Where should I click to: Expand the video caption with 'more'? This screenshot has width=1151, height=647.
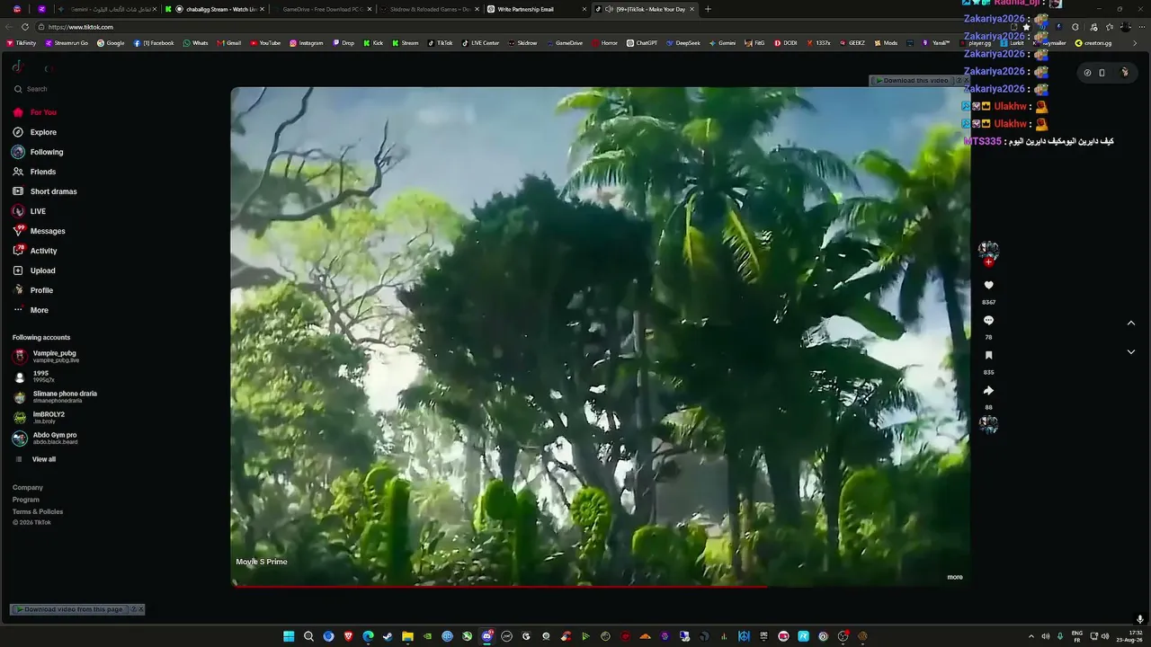point(955,577)
